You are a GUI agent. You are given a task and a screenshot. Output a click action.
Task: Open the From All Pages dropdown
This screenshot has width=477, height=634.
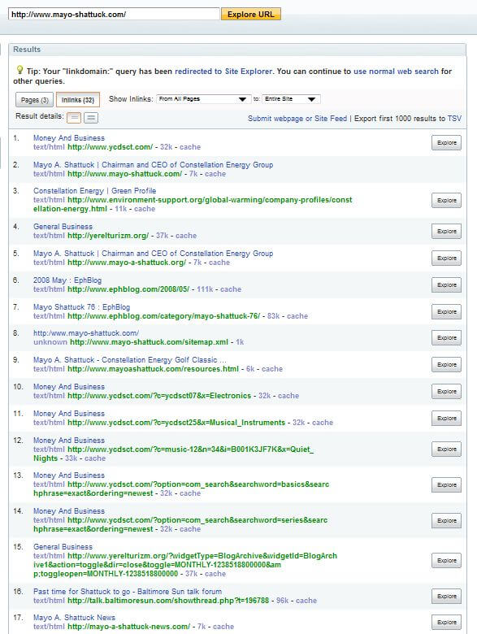[x=203, y=99]
